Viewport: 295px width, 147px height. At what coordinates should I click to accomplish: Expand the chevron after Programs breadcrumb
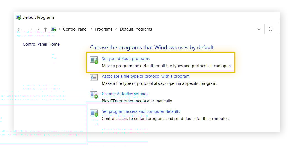point(116,29)
